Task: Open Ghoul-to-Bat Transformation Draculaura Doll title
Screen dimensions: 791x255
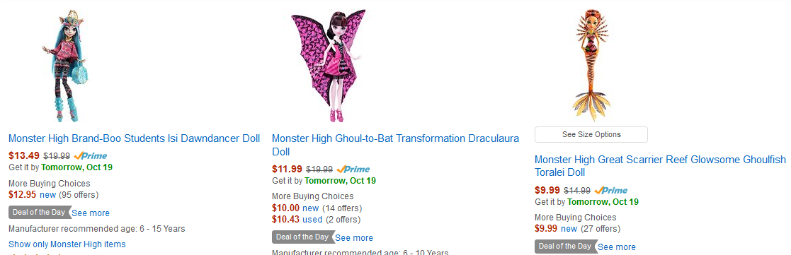Action: (395, 145)
